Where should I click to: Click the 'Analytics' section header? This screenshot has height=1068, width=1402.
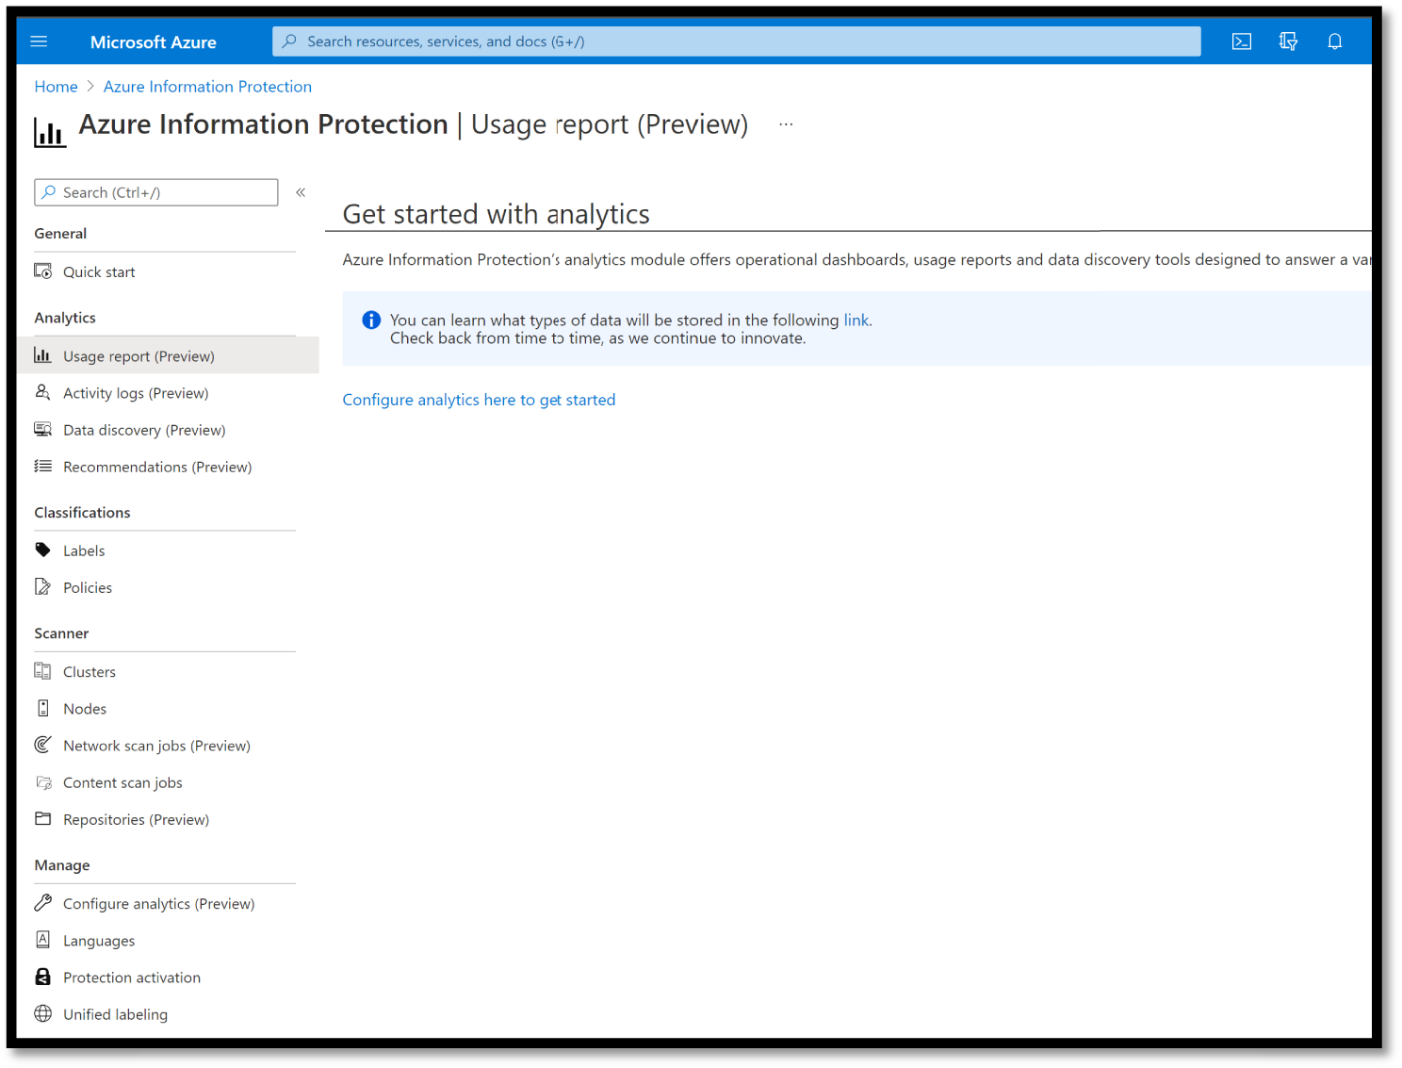tap(65, 318)
